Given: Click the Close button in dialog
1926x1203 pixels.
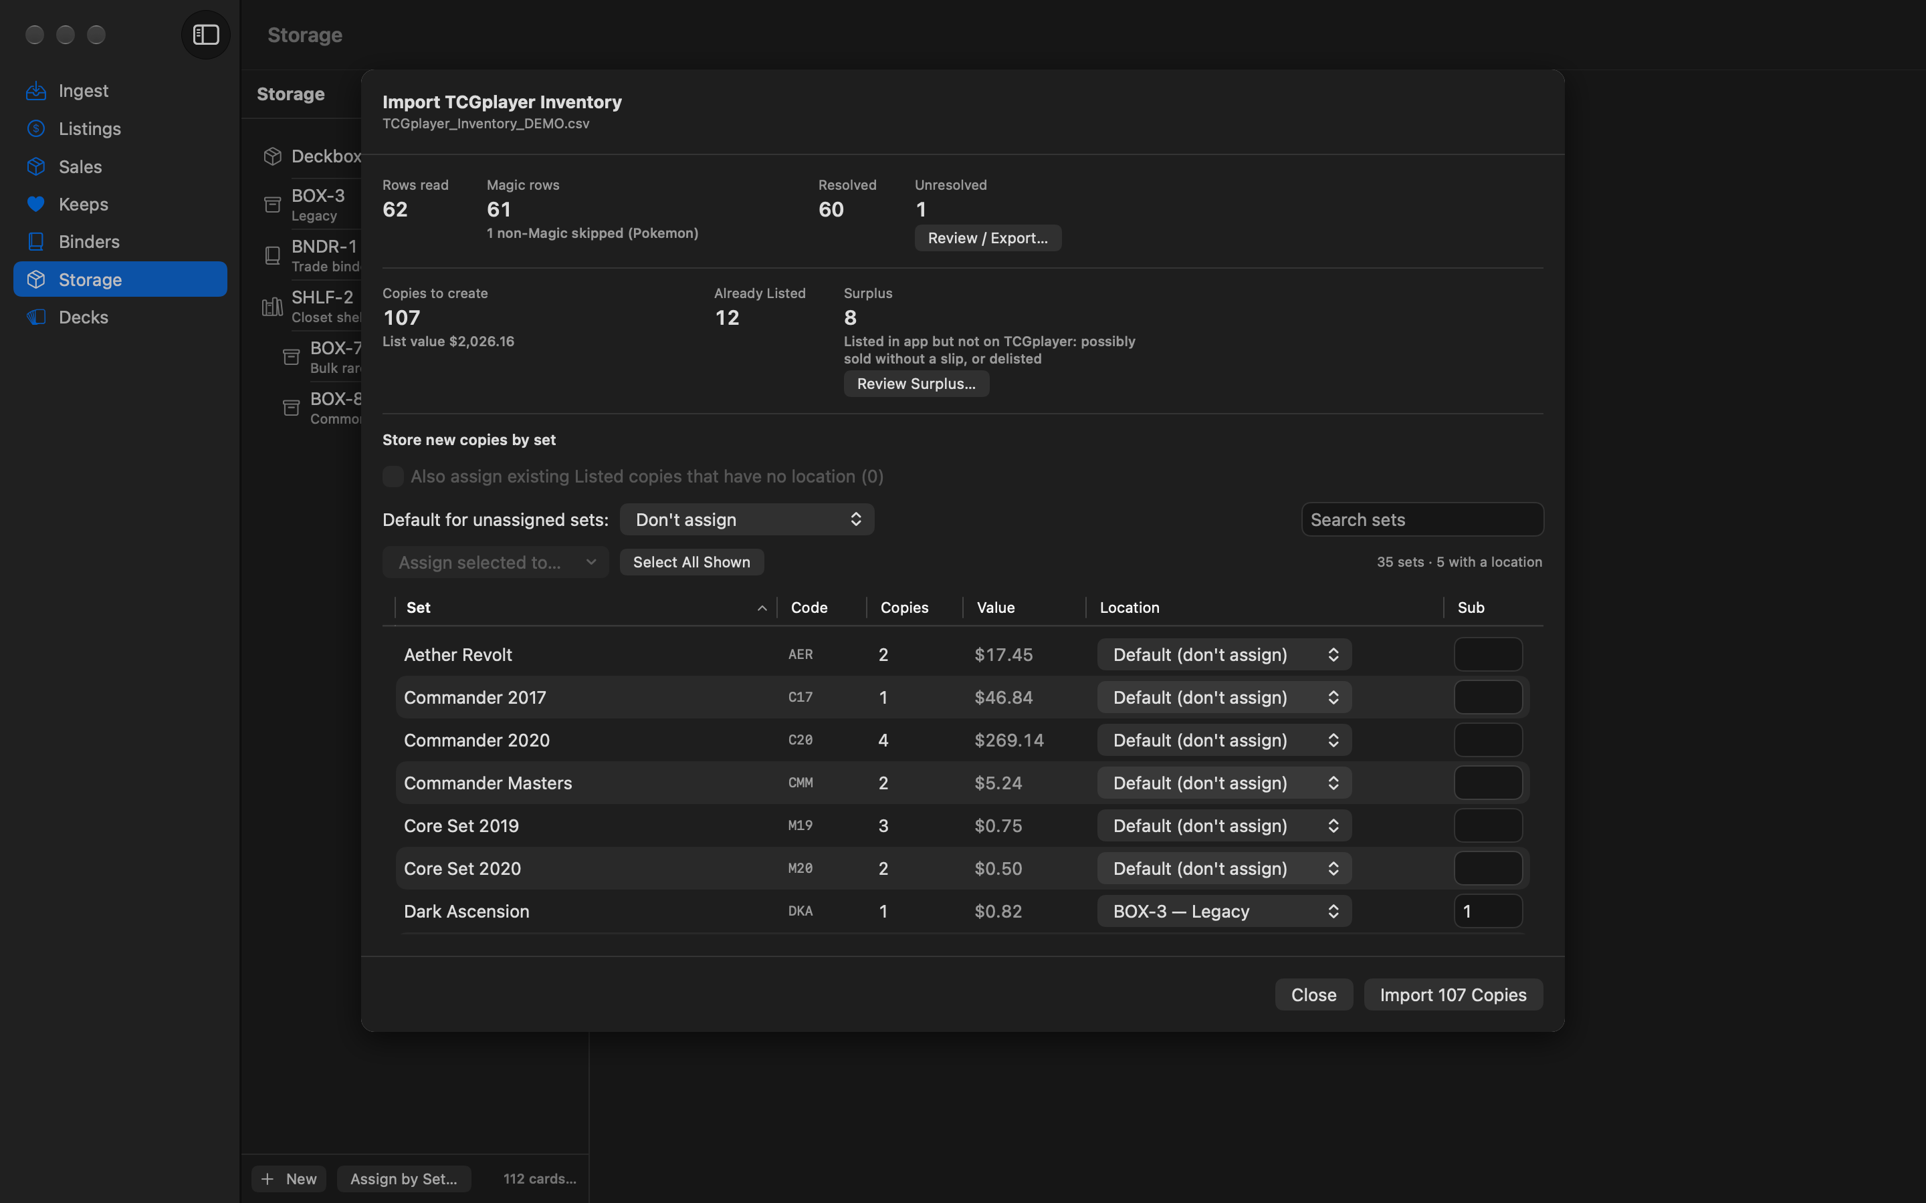Looking at the screenshot, I should (x=1313, y=994).
